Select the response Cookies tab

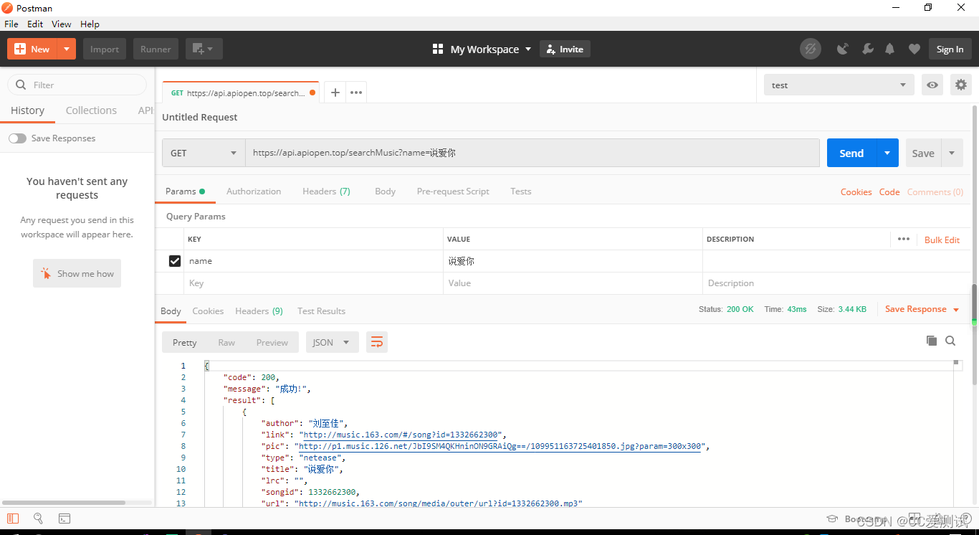click(208, 311)
